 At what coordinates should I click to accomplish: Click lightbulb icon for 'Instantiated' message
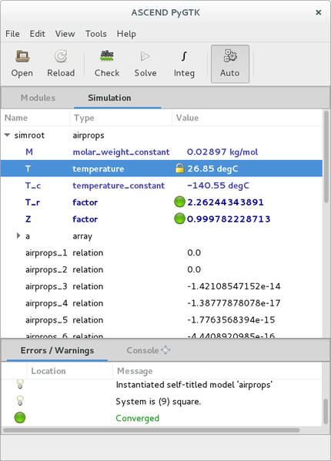20,384
